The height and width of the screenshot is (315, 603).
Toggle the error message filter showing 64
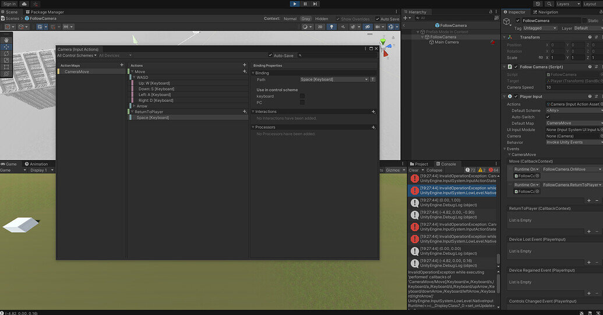coord(493,170)
